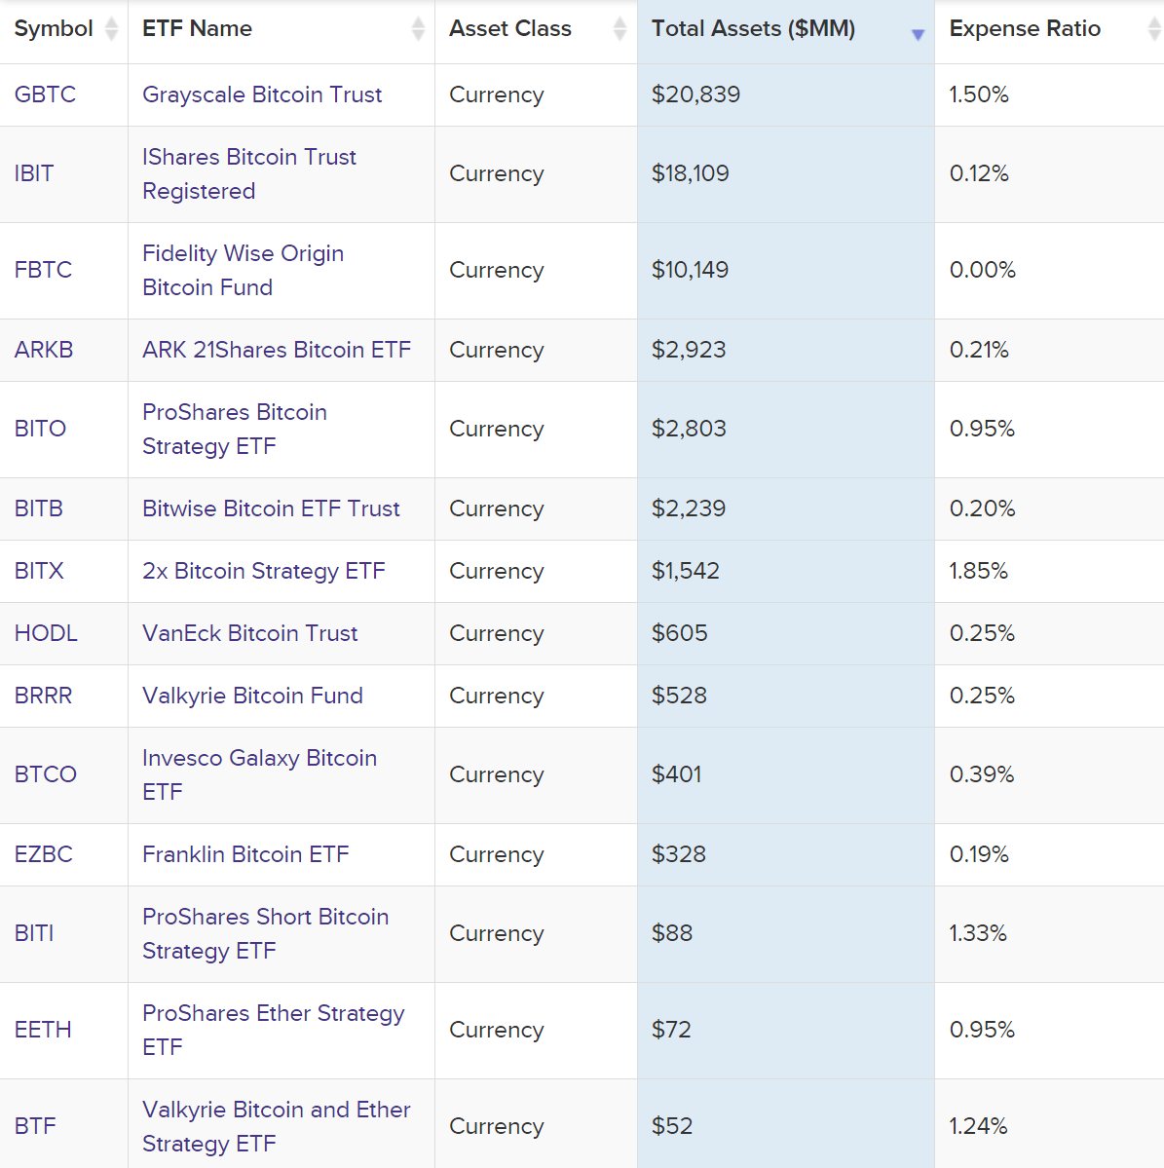
Task: Click the ARK 21Shares Bitcoin ETF name
Action: click(277, 350)
